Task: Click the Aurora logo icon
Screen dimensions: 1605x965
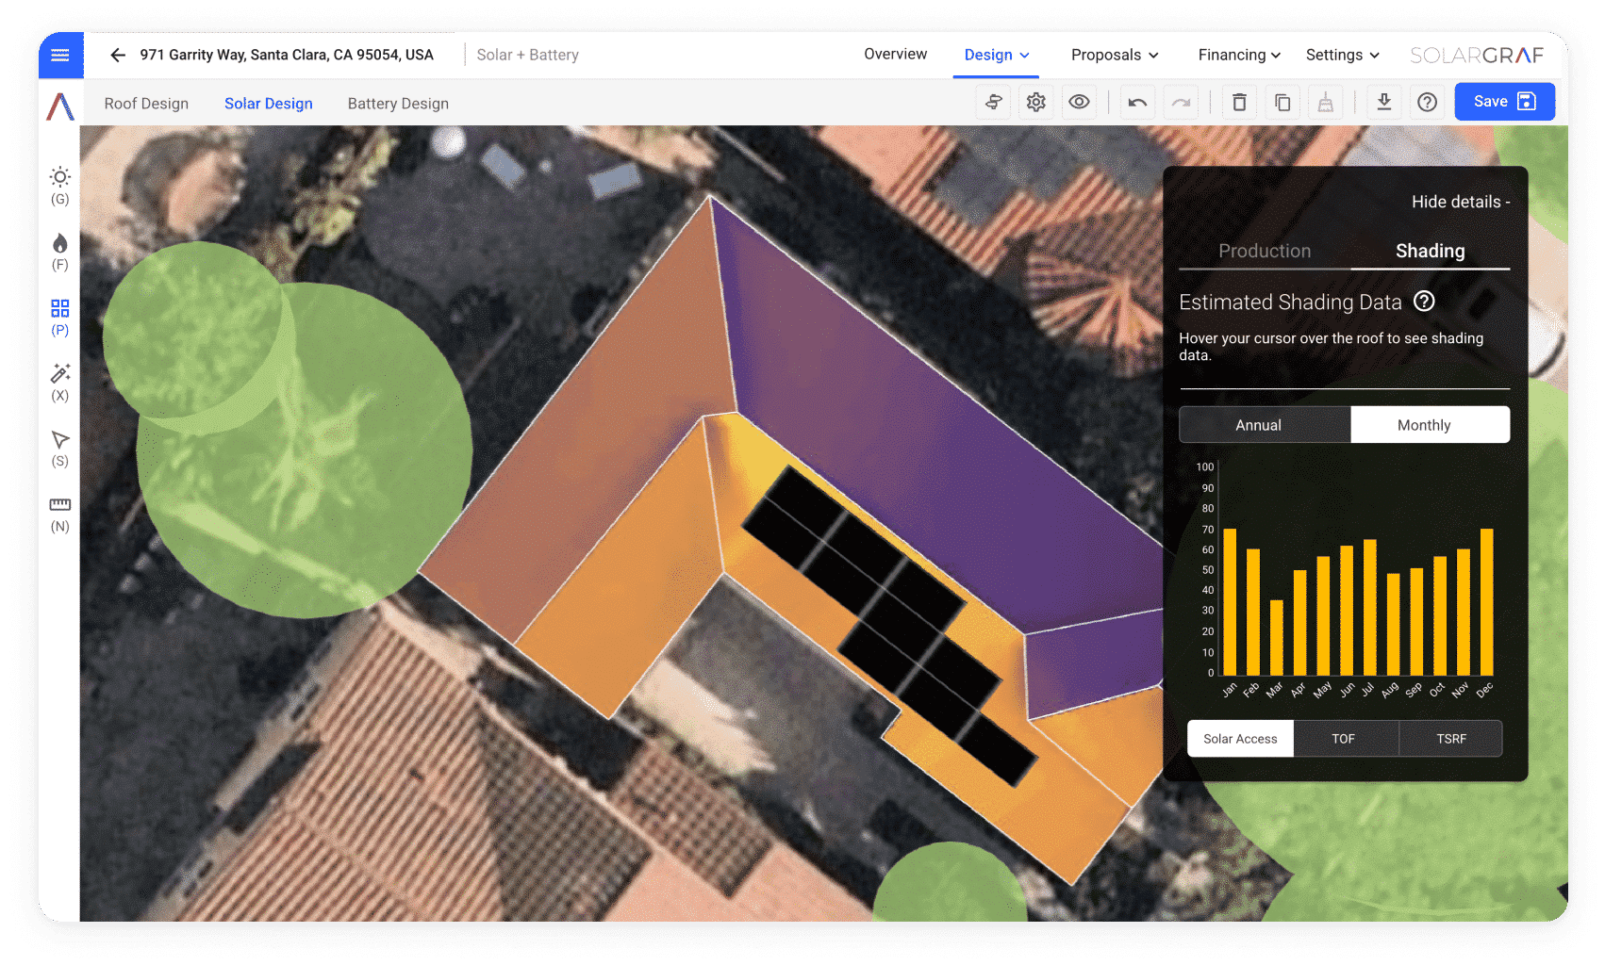Action: click(x=60, y=106)
